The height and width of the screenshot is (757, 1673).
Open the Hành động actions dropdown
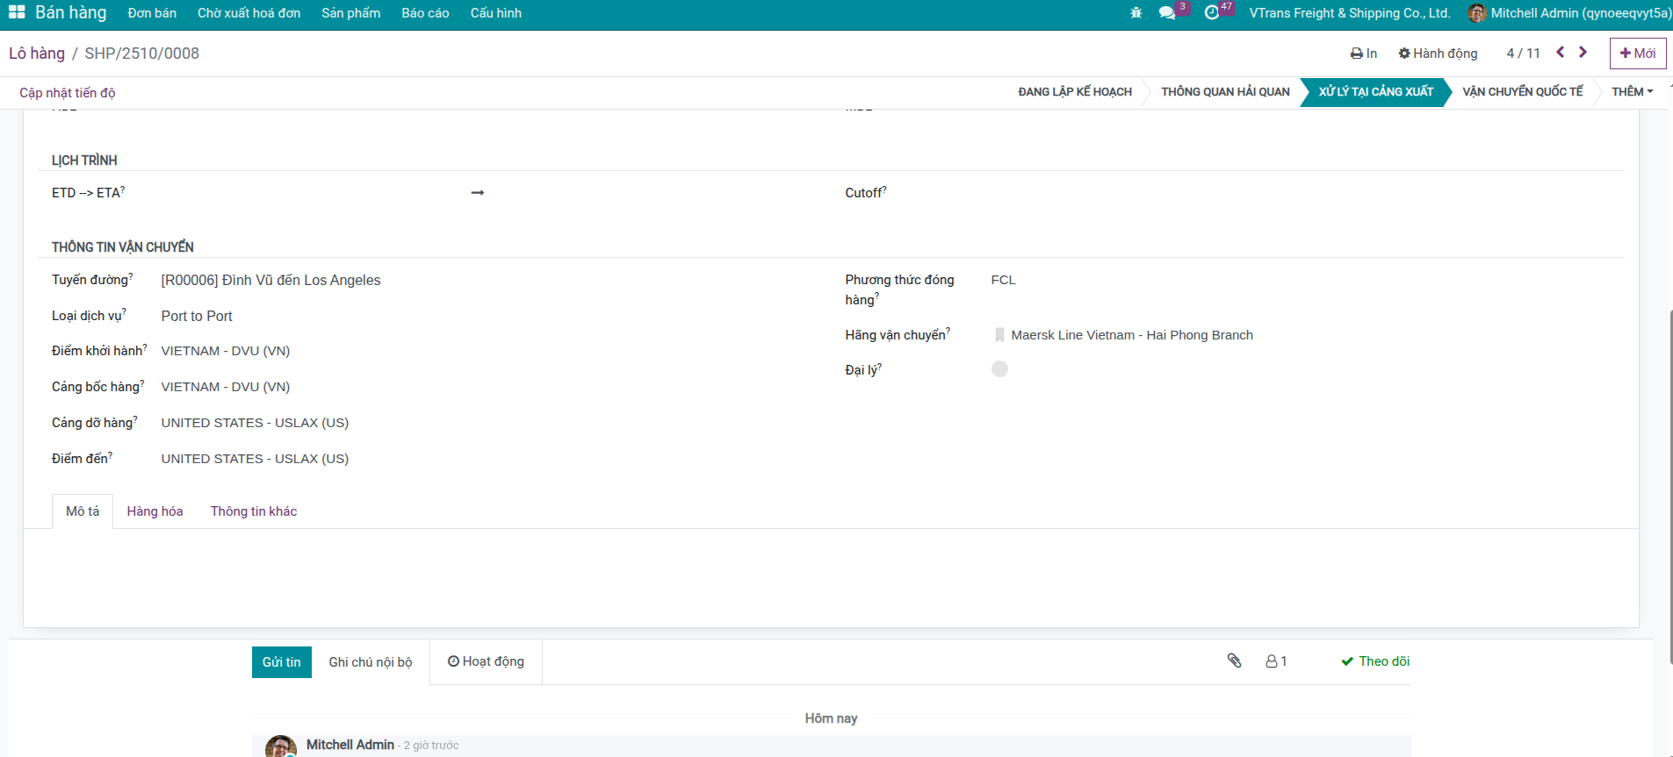pyautogui.click(x=1438, y=54)
